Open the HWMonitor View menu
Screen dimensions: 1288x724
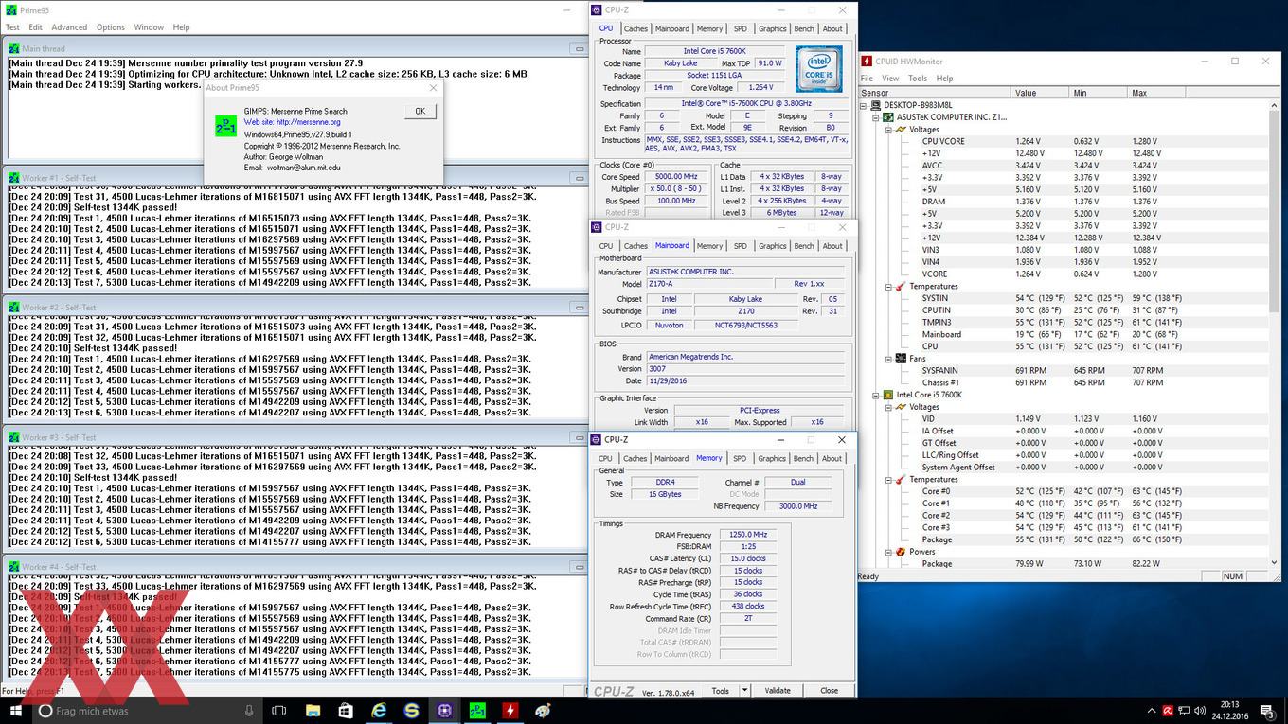[x=890, y=79]
